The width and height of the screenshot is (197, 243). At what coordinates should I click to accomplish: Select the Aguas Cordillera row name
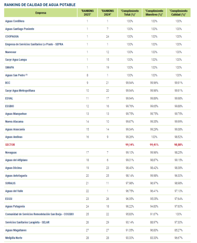[15, 21]
